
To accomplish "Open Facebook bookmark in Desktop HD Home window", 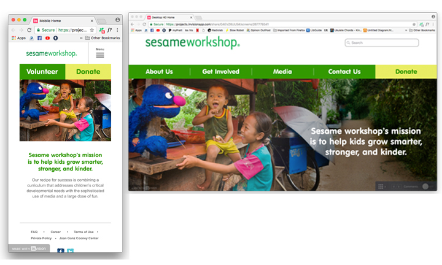I will (x=152, y=30).
